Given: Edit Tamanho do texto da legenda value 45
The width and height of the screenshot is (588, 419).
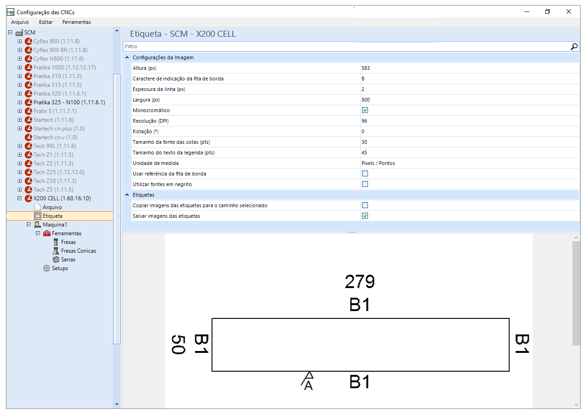Looking at the screenshot, I should point(469,153).
